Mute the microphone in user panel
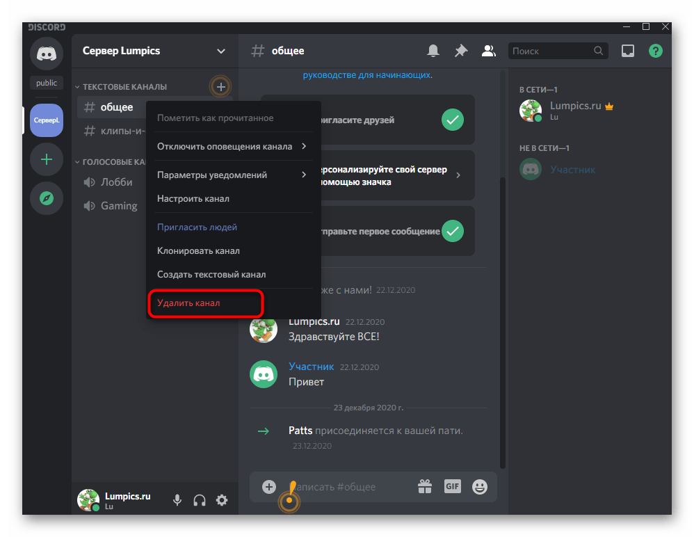The height and width of the screenshot is (537, 694). (x=177, y=500)
